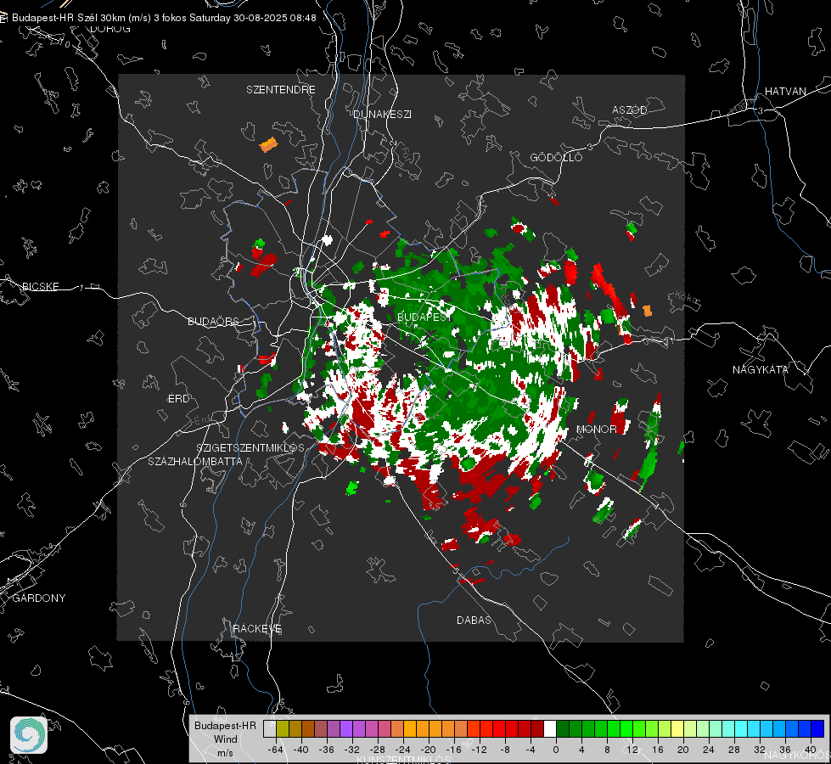Click the SZENTENDRE city label
The width and height of the screenshot is (831, 764).
pos(280,90)
